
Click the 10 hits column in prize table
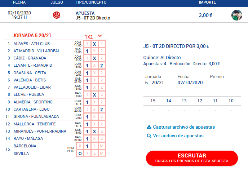pyautogui.click(x=231, y=101)
